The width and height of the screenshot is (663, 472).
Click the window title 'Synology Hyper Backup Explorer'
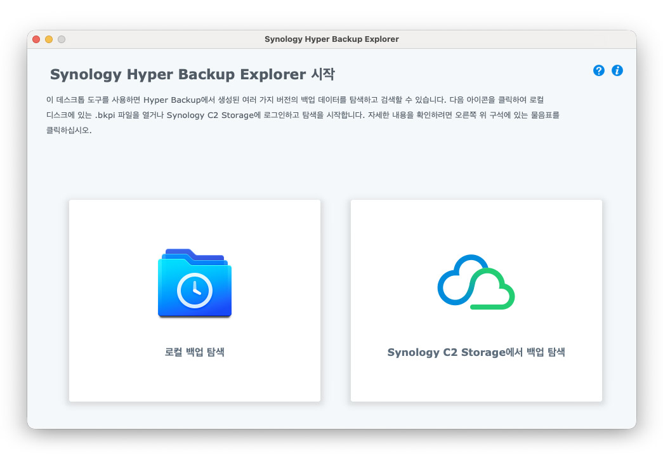pos(331,39)
